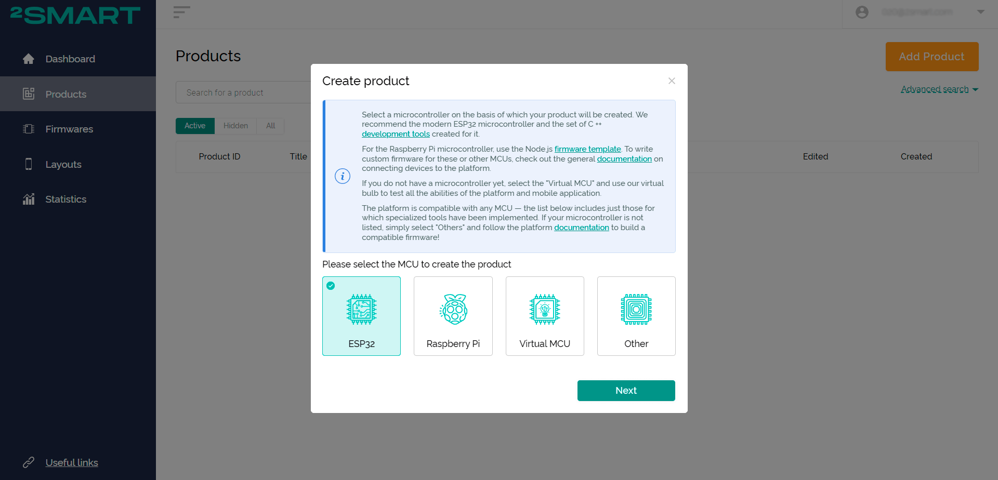This screenshot has height=480, width=998.
Task: Click the user account avatar icon
Action: (x=862, y=12)
